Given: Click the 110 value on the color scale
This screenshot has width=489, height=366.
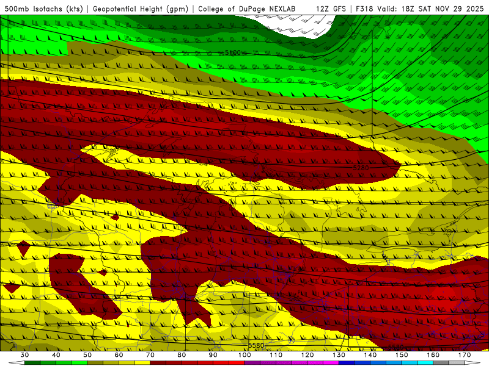Looking at the screenshot, I should pyautogui.click(x=276, y=355).
